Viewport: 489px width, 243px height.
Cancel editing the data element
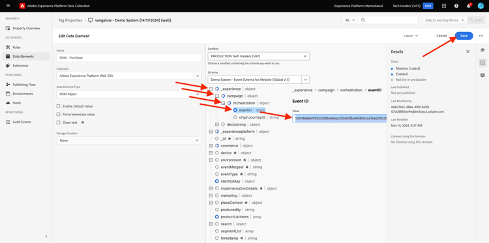click(441, 36)
